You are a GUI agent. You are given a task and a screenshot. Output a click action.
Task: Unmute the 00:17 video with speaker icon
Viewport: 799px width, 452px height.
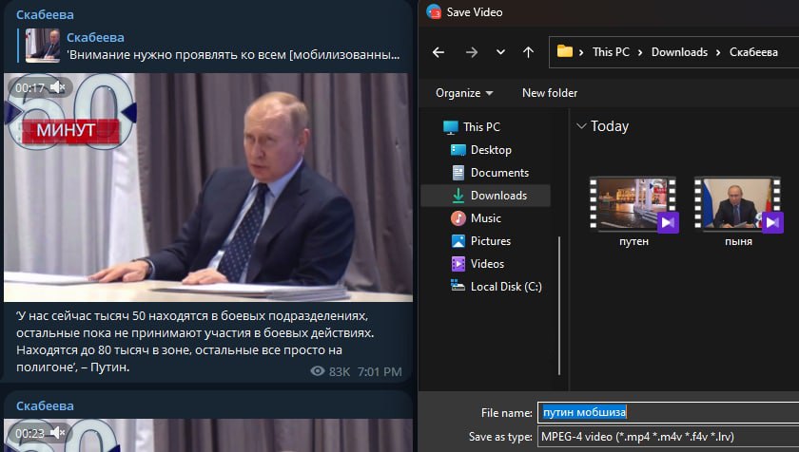pyautogui.click(x=58, y=87)
